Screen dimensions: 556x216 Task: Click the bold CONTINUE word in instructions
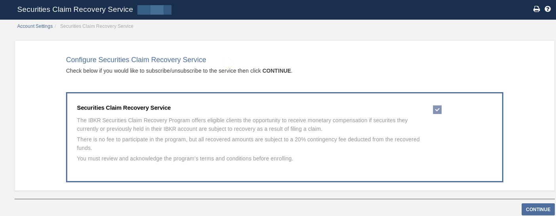point(276,71)
